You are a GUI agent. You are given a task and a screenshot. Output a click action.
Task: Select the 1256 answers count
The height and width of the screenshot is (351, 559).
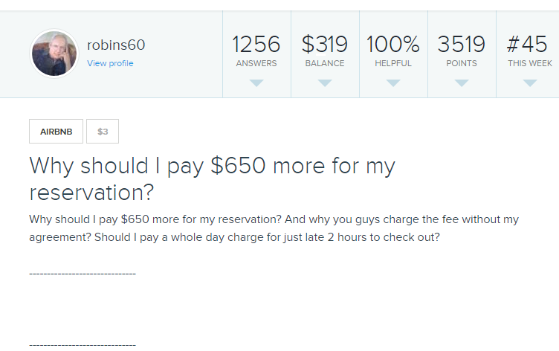pyautogui.click(x=256, y=45)
